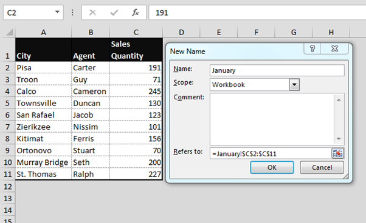Image resolution: width=366 pixels, height=223 pixels.
Task: Click the Comment box scroll down arrow
Action: pyautogui.click(x=339, y=139)
